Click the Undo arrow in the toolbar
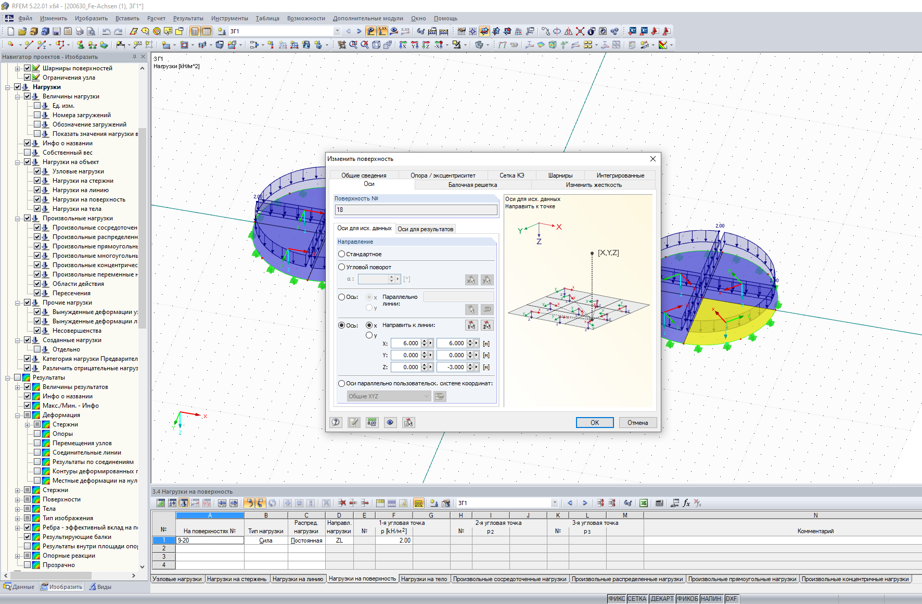Screen dimensions: 922x604 pyautogui.click(x=106, y=31)
